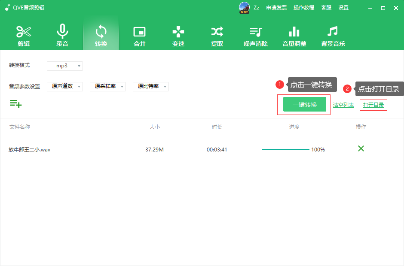Click the 一键转换 convert button

(304, 104)
